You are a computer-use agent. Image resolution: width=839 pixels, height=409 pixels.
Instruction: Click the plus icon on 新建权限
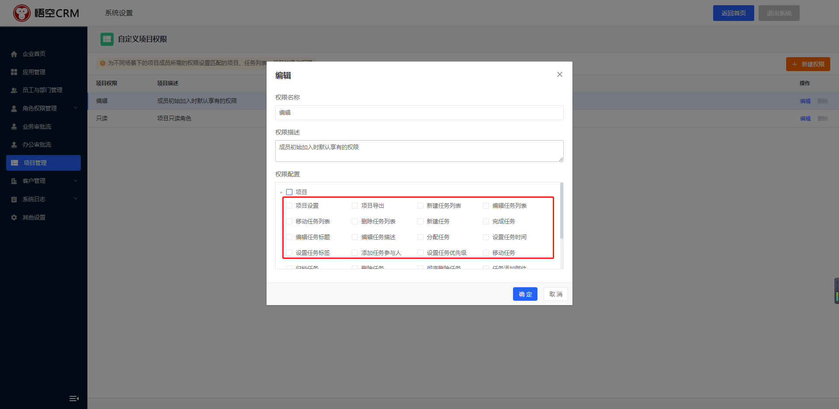[x=794, y=64]
